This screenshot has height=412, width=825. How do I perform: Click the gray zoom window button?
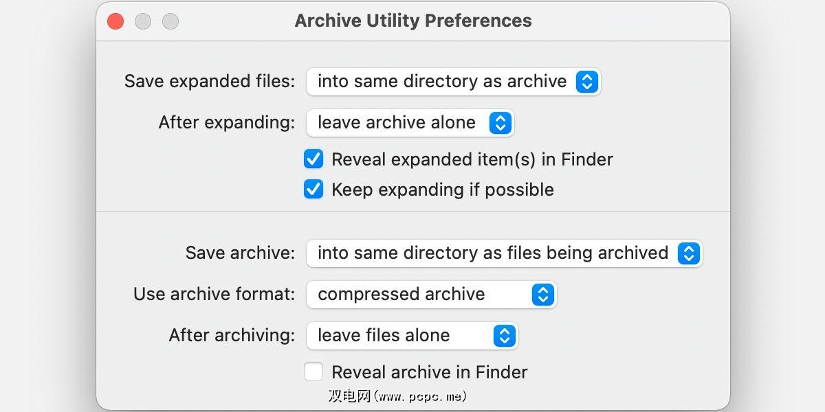click(x=170, y=21)
